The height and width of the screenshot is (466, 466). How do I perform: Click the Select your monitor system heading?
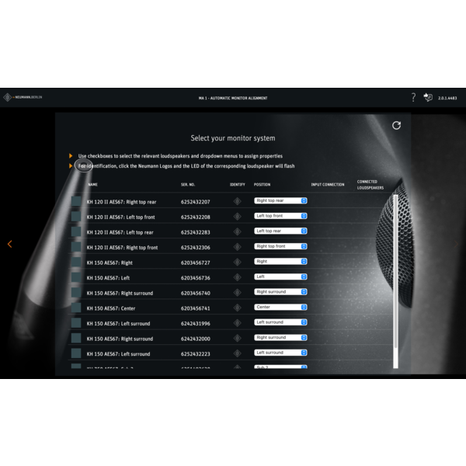tap(233, 138)
